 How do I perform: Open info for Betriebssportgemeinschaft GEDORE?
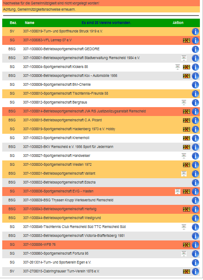coord(195,49)
